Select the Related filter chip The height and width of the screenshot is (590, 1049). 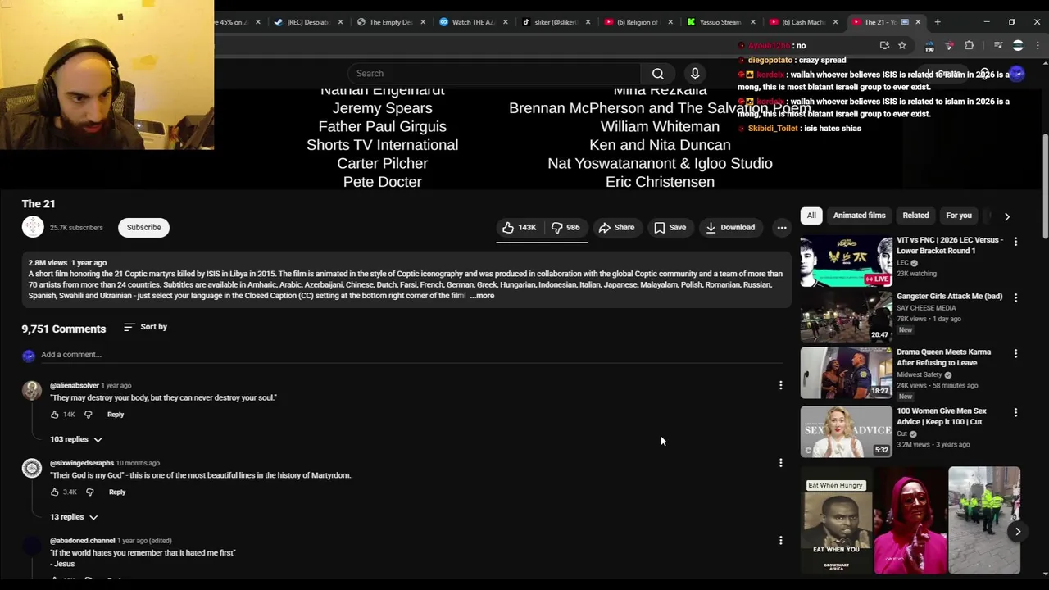[x=915, y=216]
